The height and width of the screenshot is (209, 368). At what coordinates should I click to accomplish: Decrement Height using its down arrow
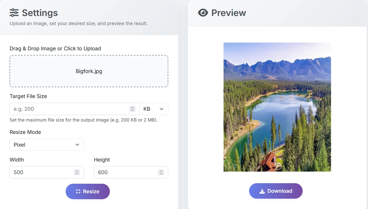(x=161, y=174)
